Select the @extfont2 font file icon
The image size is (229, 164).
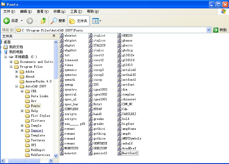119,153
